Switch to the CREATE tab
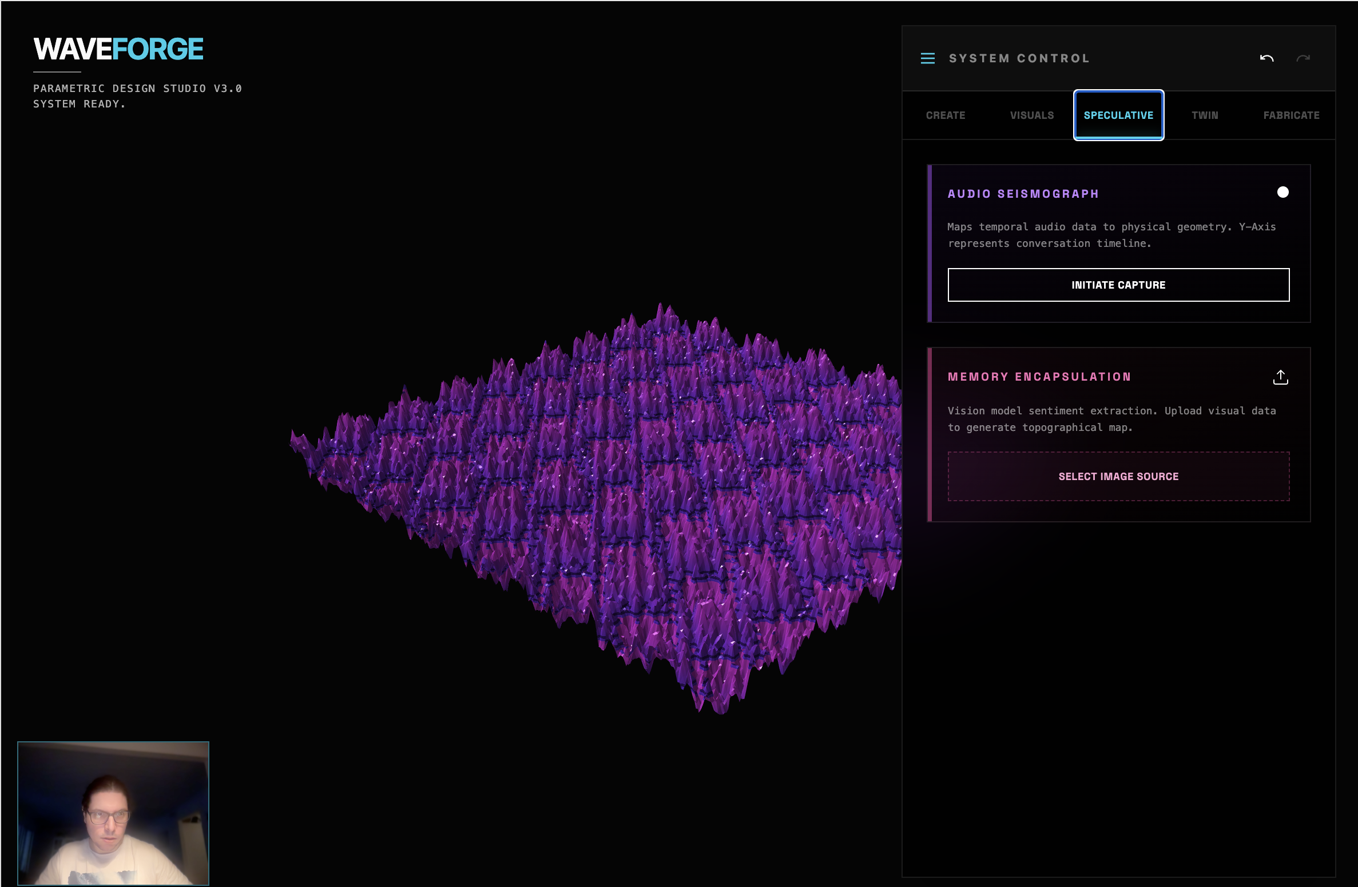The width and height of the screenshot is (1358, 887). click(x=945, y=115)
